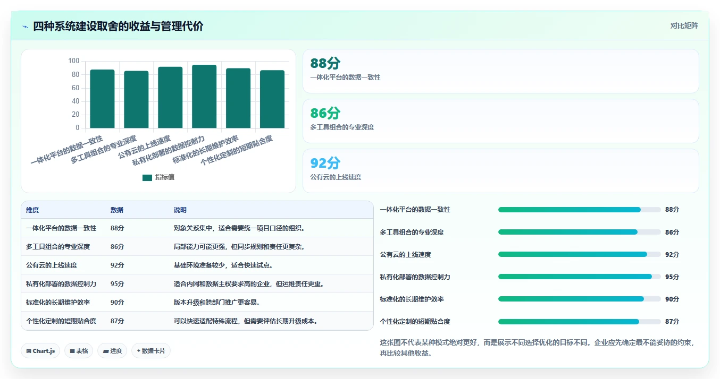Click the 一体化平台的数据一致性 progress bar
This screenshot has width=720, height=379.
pos(580,210)
